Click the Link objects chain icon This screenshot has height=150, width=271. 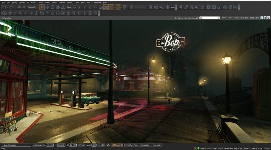coord(19,7)
